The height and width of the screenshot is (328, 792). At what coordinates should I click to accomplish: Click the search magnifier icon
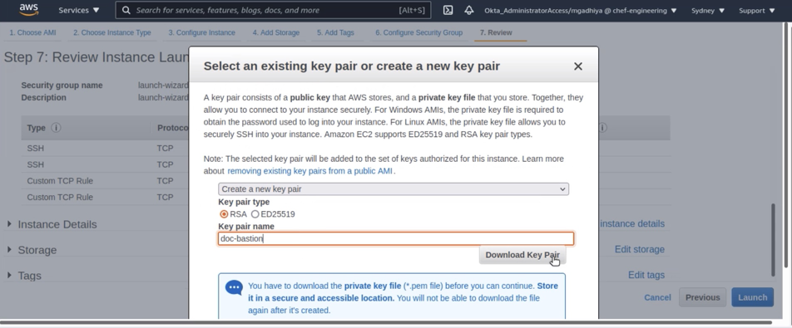(x=126, y=10)
